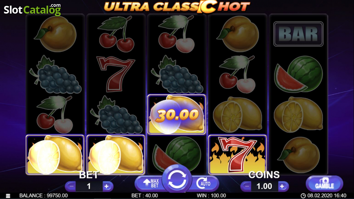Screen dimensions: 354x199
Task: Click the MAX BET button
Action: (x=150, y=183)
